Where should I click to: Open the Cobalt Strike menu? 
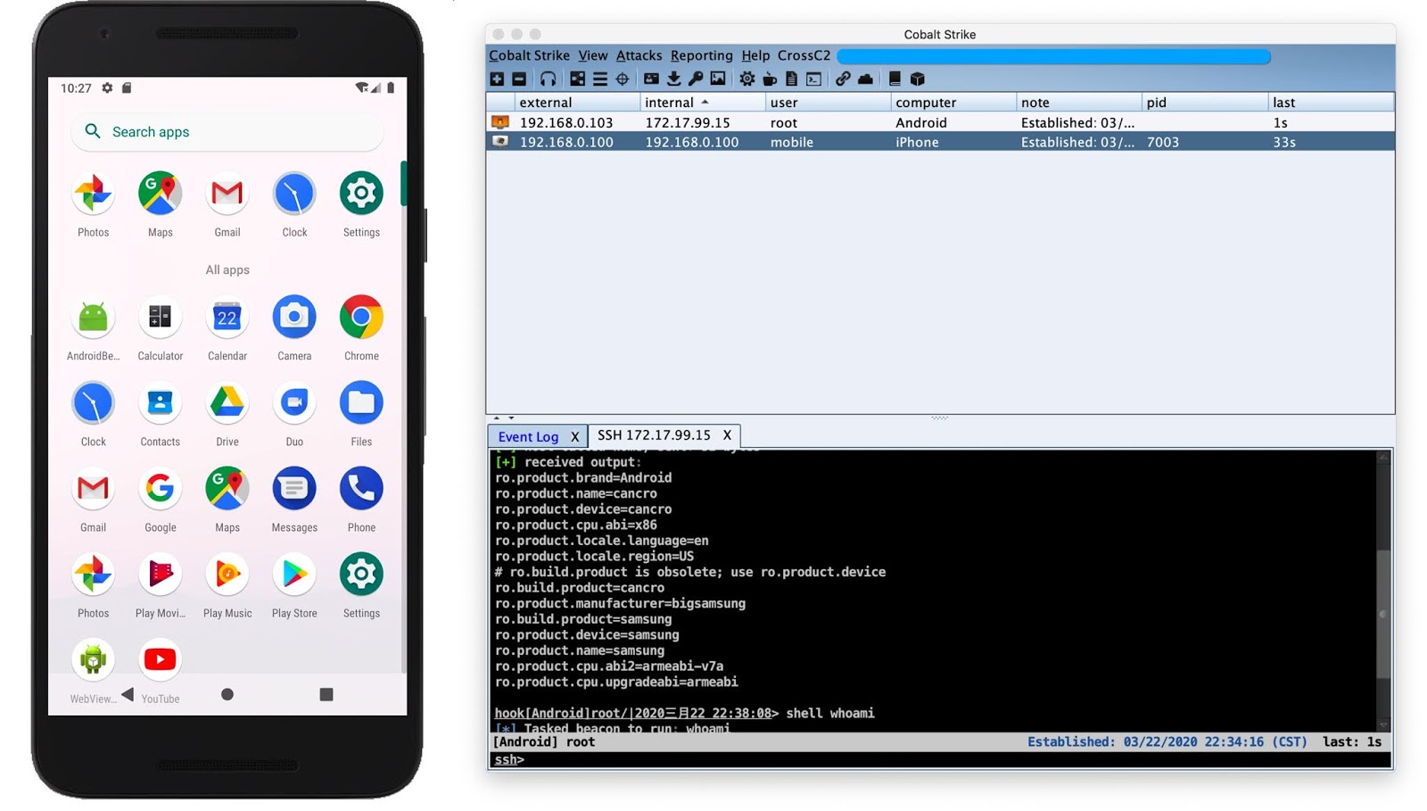(529, 55)
